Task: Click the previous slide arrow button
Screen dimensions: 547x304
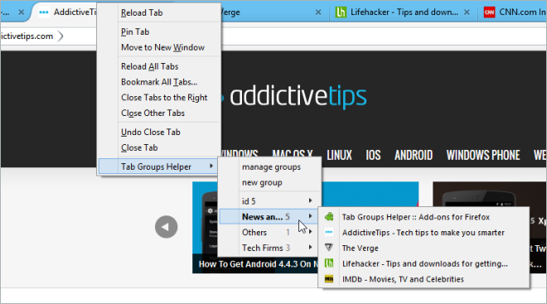Action: pos(166,227)
